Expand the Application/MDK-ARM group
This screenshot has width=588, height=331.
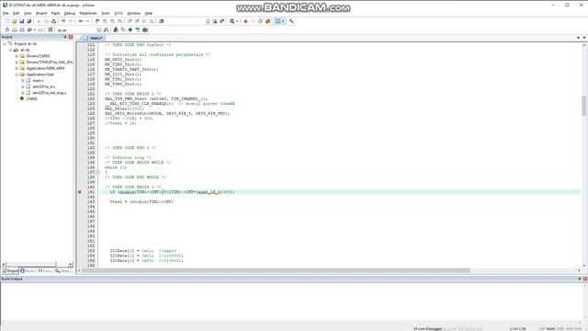pos(17,68)
